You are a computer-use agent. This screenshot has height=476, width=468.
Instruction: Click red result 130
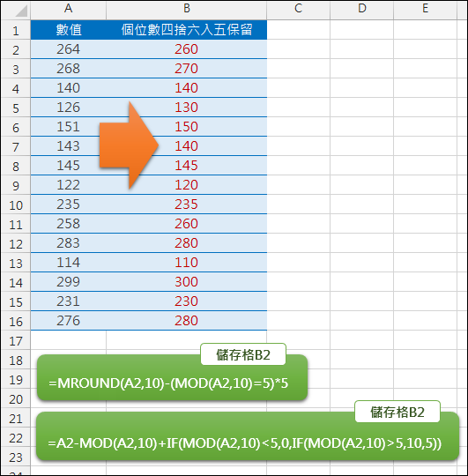click(x=186, y=108)
